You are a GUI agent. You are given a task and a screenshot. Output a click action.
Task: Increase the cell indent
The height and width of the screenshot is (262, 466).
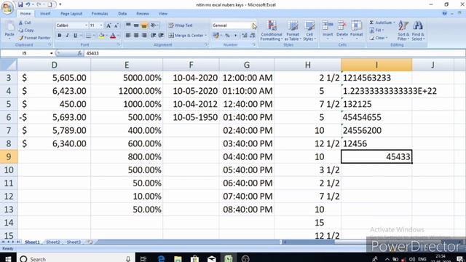161,36
